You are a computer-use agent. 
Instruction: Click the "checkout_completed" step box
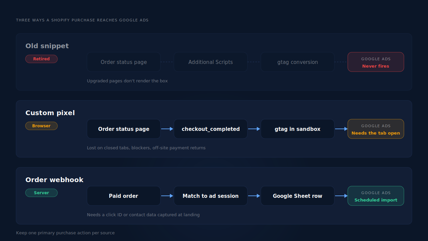[211, 129]
